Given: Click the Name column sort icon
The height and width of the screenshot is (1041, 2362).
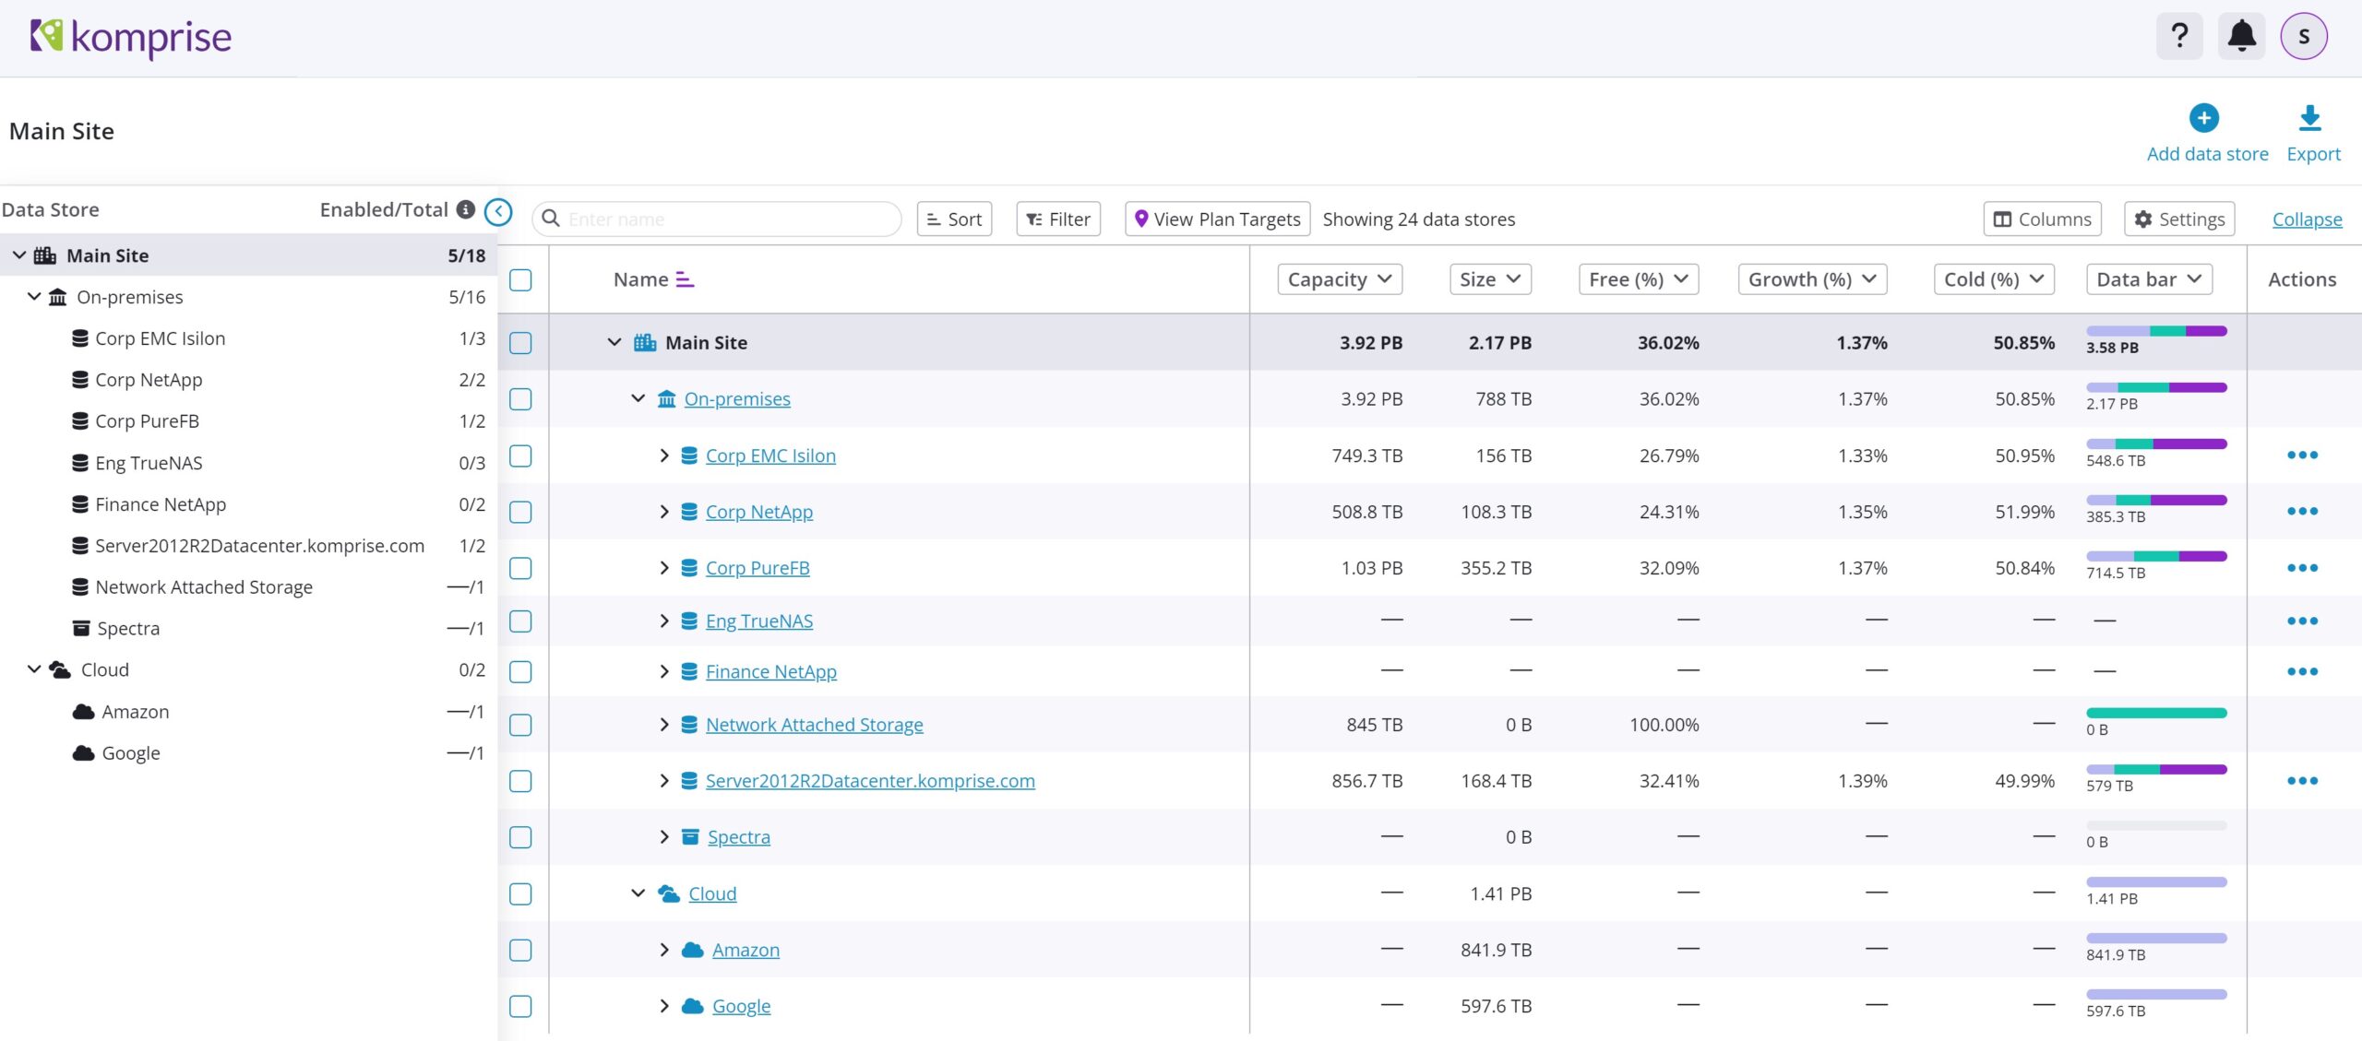Looking at the screenshot, I should coord(685,279).
